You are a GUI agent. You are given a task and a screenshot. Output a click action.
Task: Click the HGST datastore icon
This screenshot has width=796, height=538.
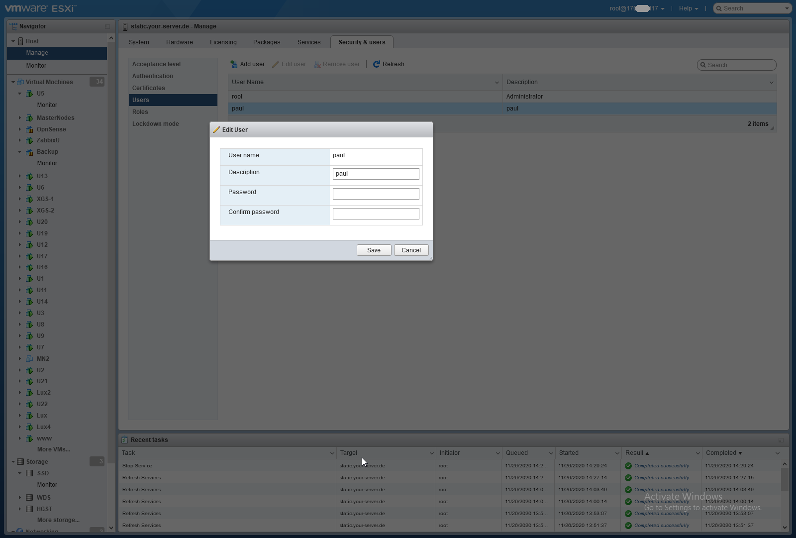click(x=29, y=509)
